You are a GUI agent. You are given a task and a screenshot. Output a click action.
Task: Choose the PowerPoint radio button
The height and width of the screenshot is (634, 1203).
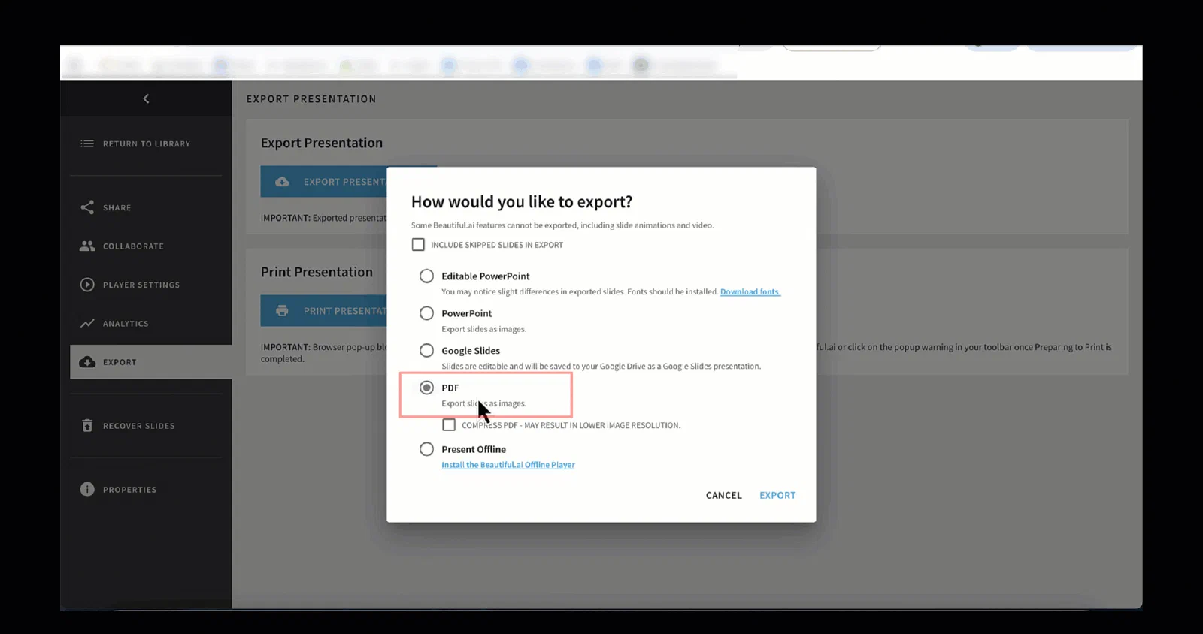pos(426,313)
